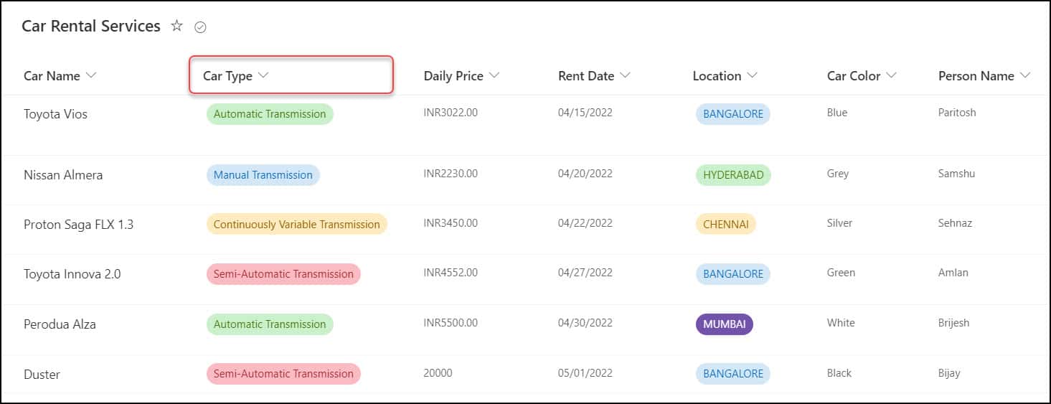Open the Location column header menu
The height and width of the screenshot is (404, 1051).
752,75
